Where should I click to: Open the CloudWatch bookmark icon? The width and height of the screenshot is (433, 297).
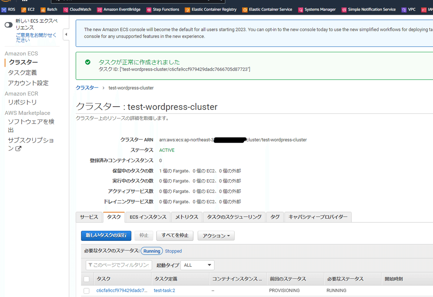coord(66,10)
